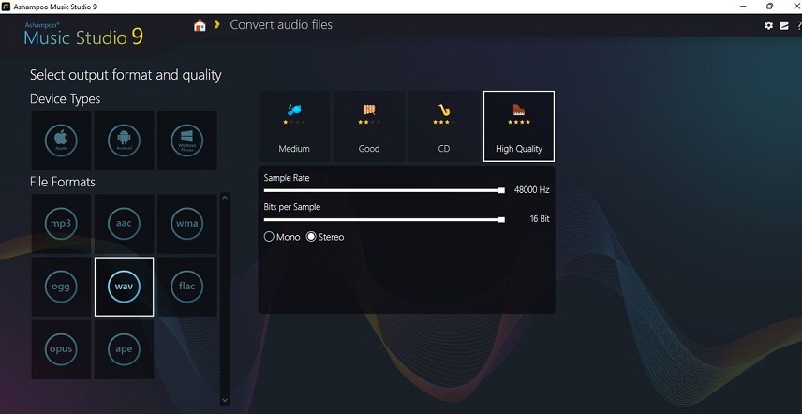This screenshot has width=802, height=414.
Task: Minimize the Ashampoo Music Studio window
Action: [x=743, y=7]
